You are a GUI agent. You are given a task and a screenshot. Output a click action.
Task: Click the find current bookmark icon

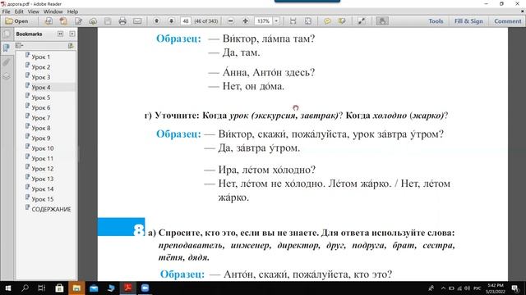pyautogui.click(x=71, y=46)
